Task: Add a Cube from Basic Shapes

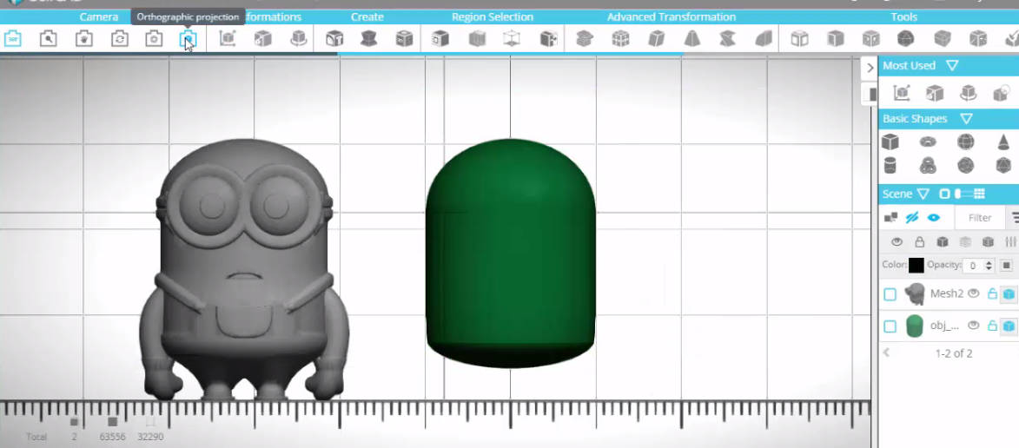Action: [890, 142]
